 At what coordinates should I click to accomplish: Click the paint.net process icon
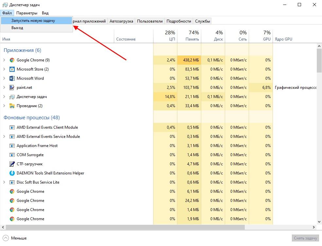tap(12, 88)
